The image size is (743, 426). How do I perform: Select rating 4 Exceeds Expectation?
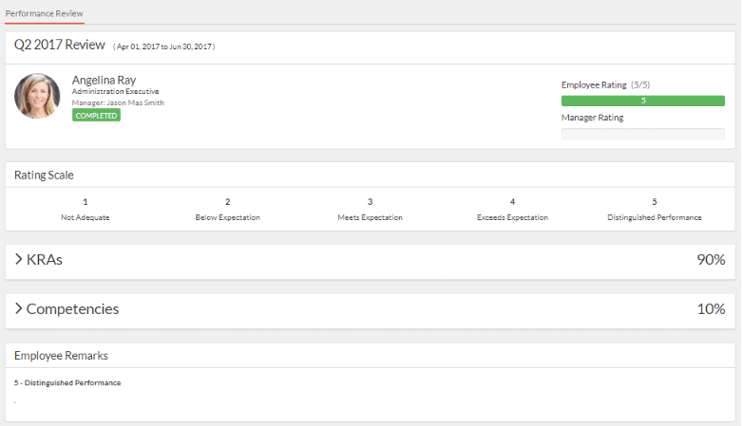(512, 210)
